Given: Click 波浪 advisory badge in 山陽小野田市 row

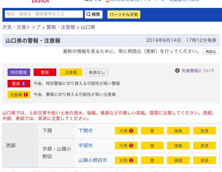Looking at the screenshot, I should (204, 160).
